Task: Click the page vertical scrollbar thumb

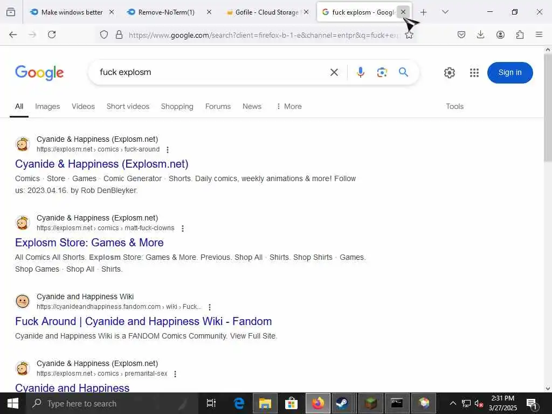Action: [548, 107]
